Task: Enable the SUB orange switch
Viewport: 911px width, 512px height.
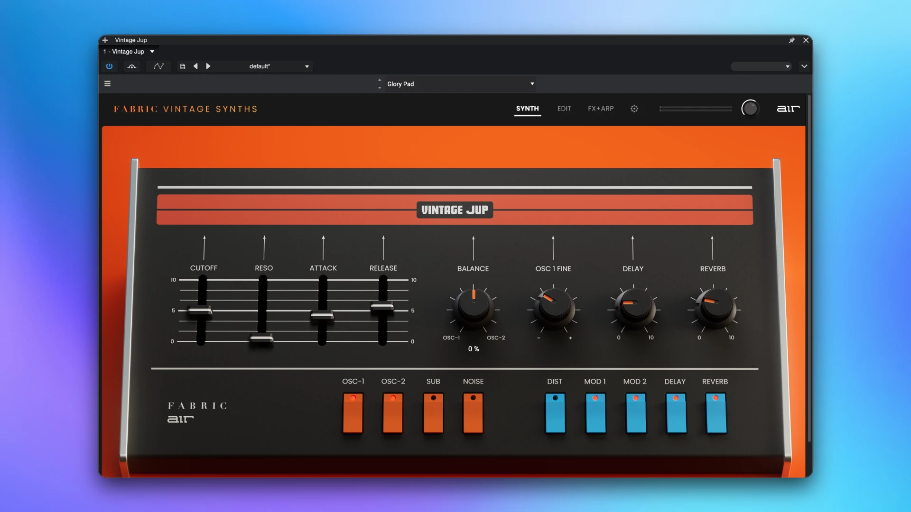Action: pos(433,413)
